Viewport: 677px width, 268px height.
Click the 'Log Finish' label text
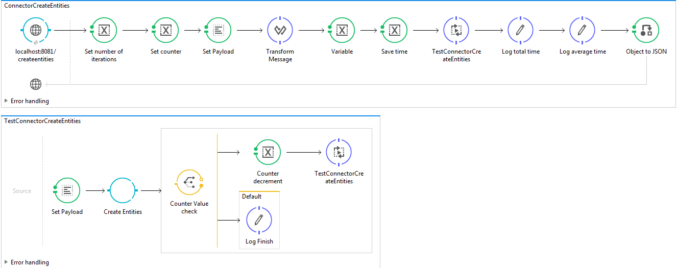pos(259,241)
